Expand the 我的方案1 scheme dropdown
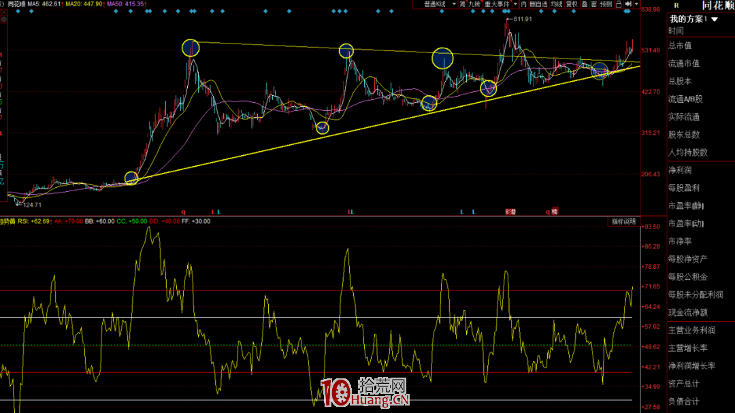 [x=715, y=19]
